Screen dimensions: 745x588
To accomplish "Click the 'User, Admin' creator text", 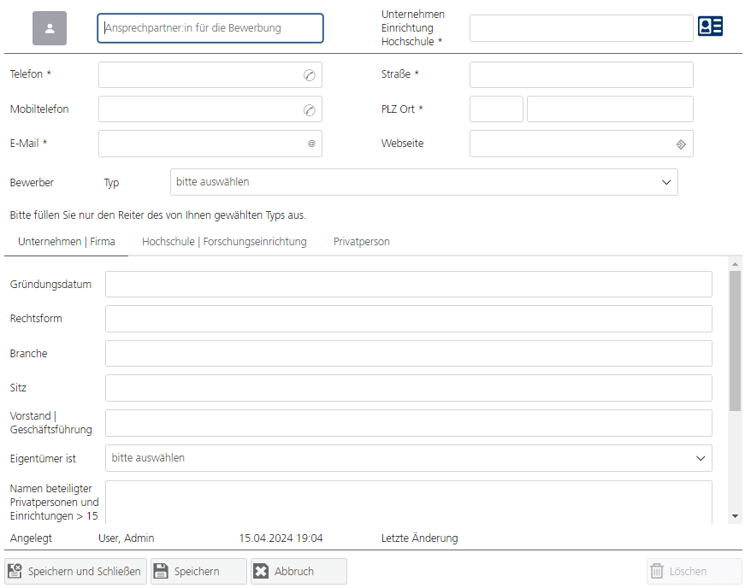I will click(x=127, y=538).
